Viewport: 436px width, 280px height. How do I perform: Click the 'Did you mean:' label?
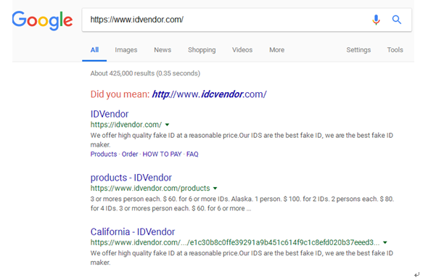(x=120, y=94)
